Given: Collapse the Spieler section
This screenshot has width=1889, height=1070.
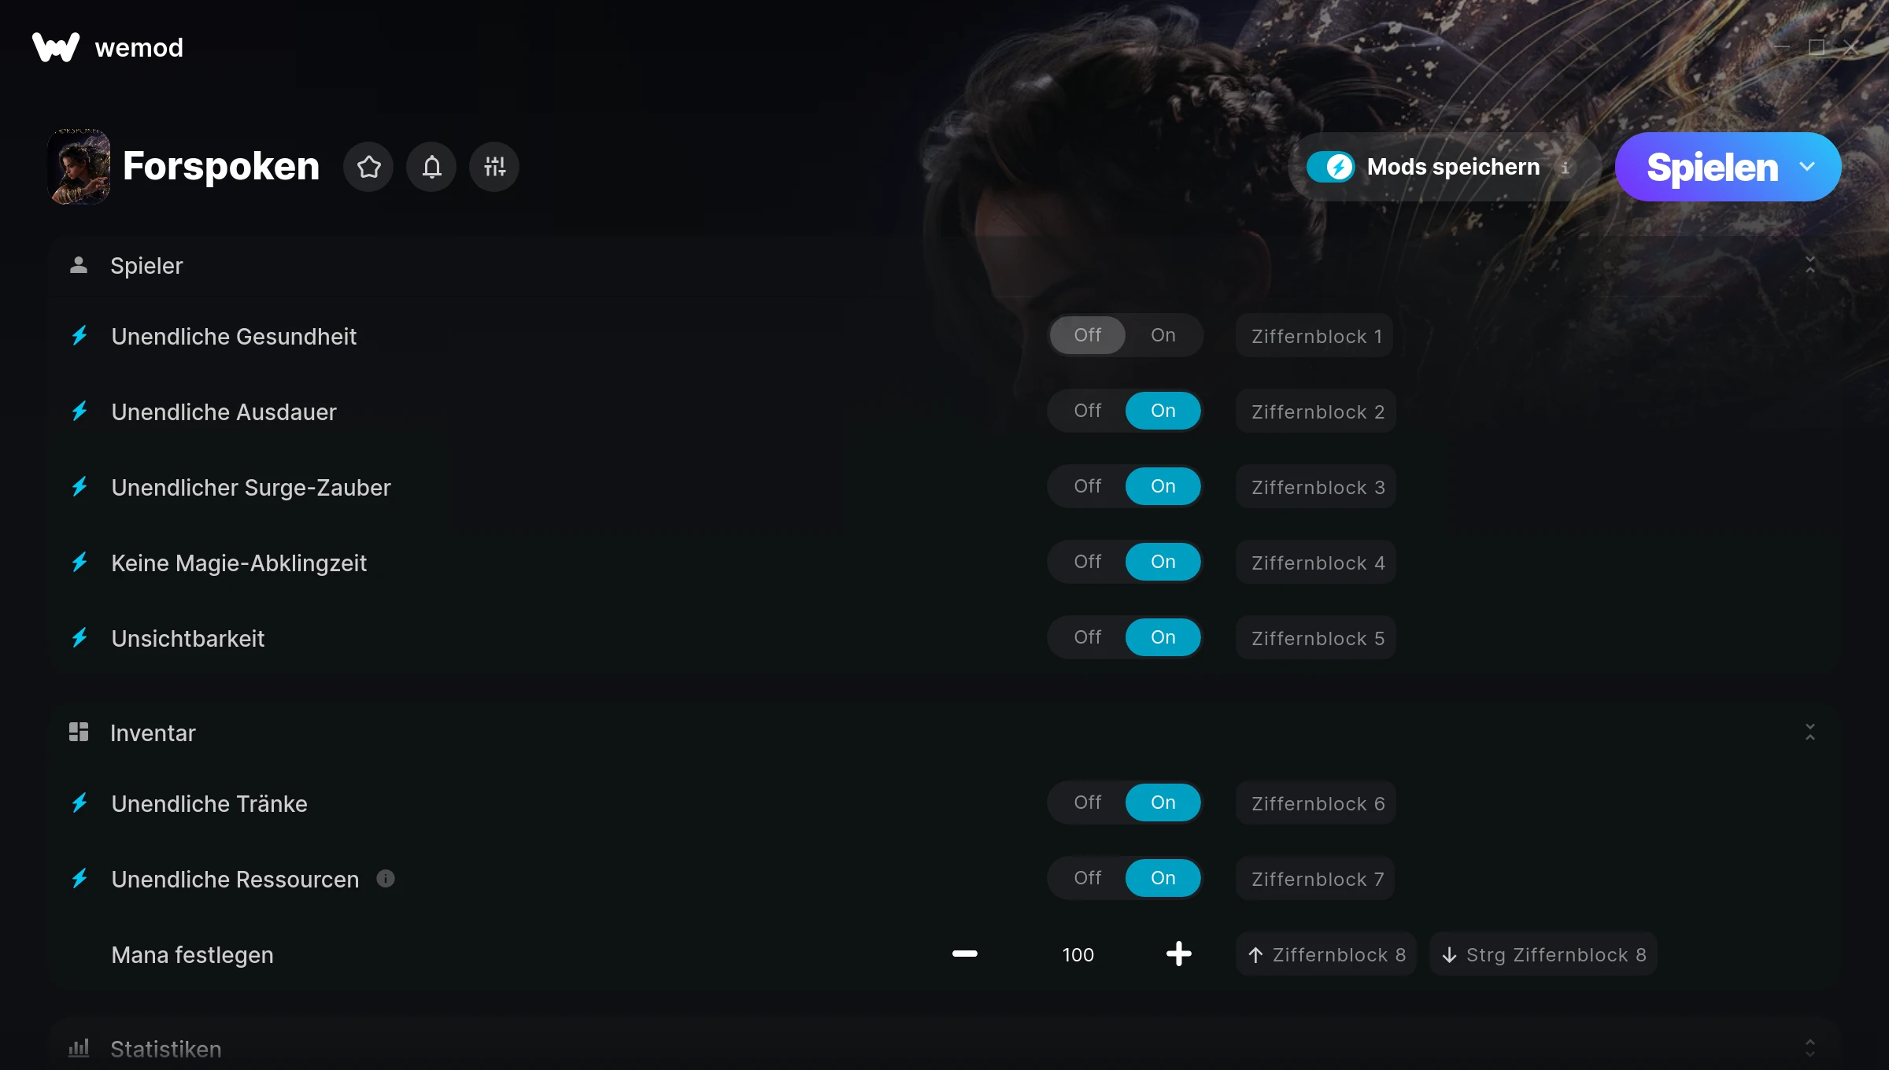Looking at the screenshot, I should pos(1810,265).
